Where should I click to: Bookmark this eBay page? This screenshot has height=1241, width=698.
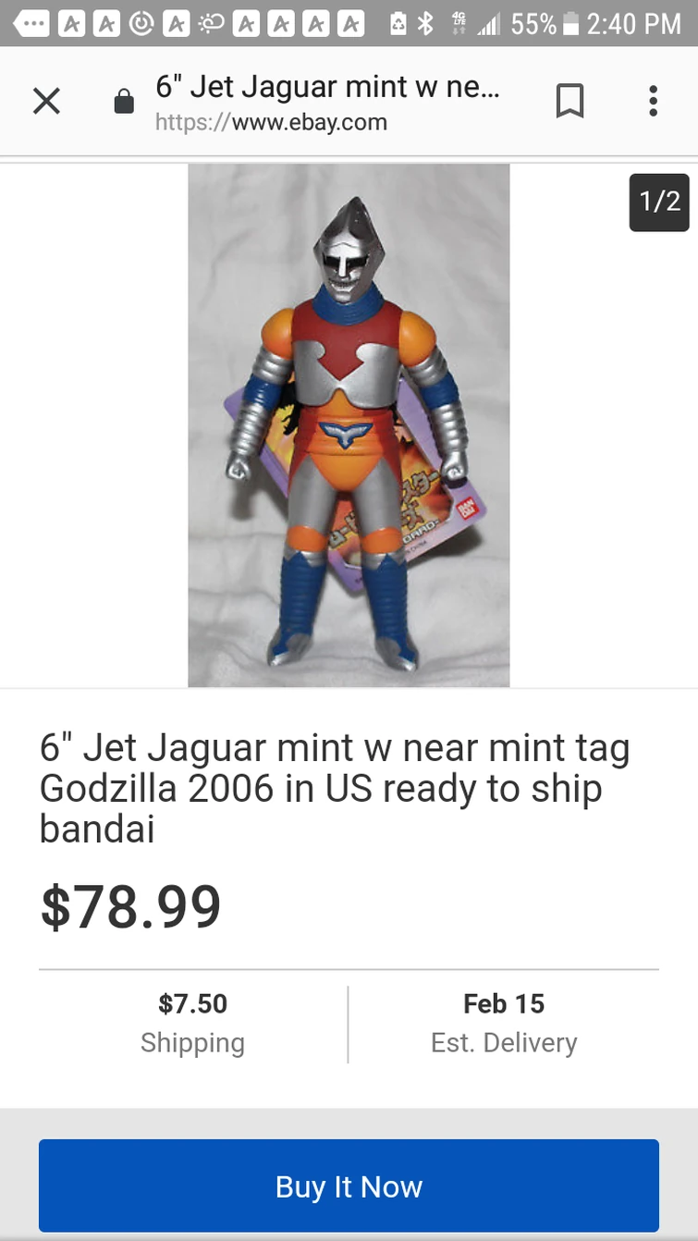point(569,102)
